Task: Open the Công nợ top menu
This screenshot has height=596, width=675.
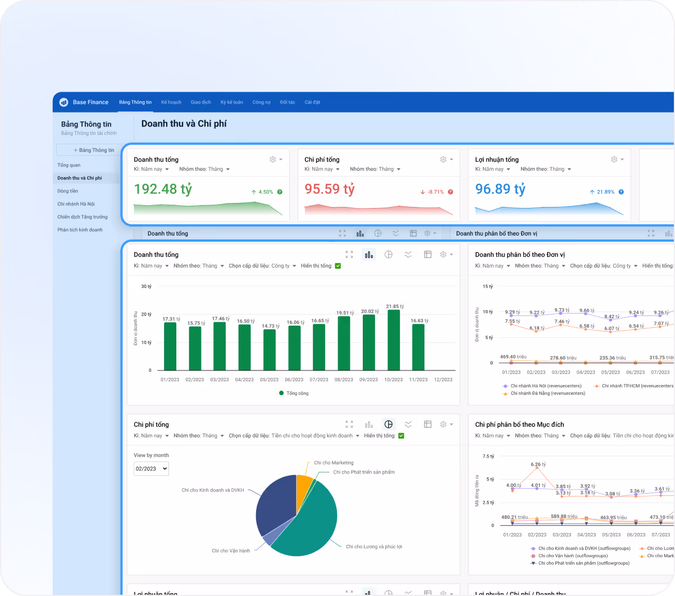Action: coord(262,102)
